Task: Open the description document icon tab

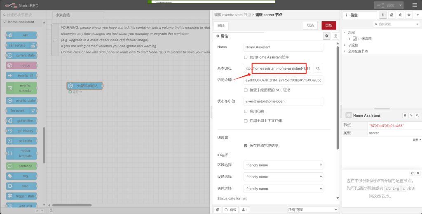Action: [x=335, y=36]
